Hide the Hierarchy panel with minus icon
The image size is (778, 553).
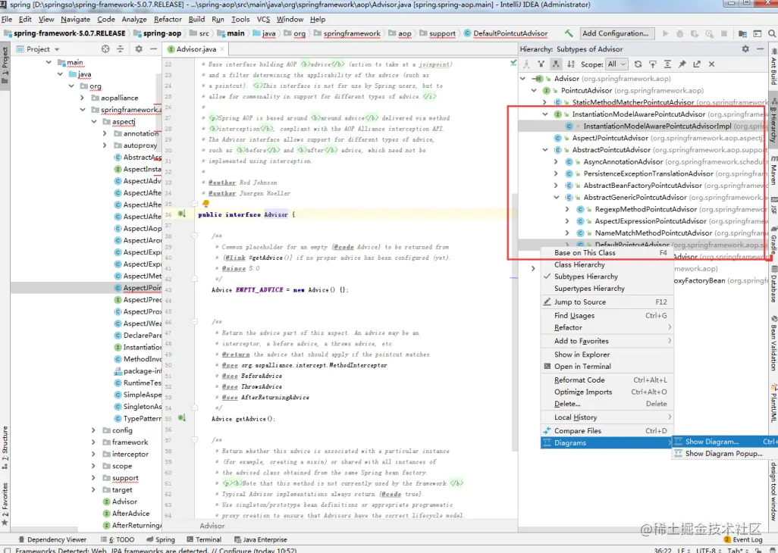(x=760, y=48)
